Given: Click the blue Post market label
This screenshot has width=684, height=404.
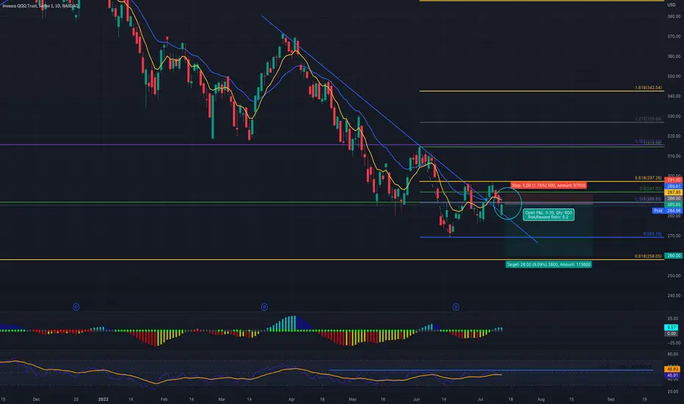Looking at the screenshot, I should pos(658,211).
